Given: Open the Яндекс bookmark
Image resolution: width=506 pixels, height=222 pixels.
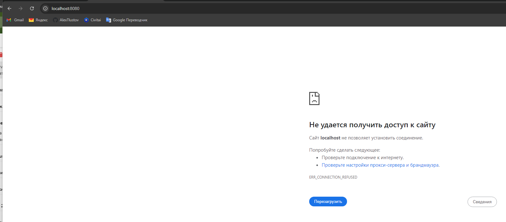Looking at the screenshot, I should 38,20.
